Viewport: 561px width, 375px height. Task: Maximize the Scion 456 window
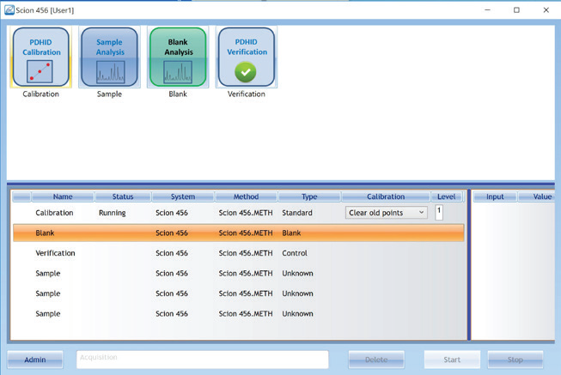(516, 10)
